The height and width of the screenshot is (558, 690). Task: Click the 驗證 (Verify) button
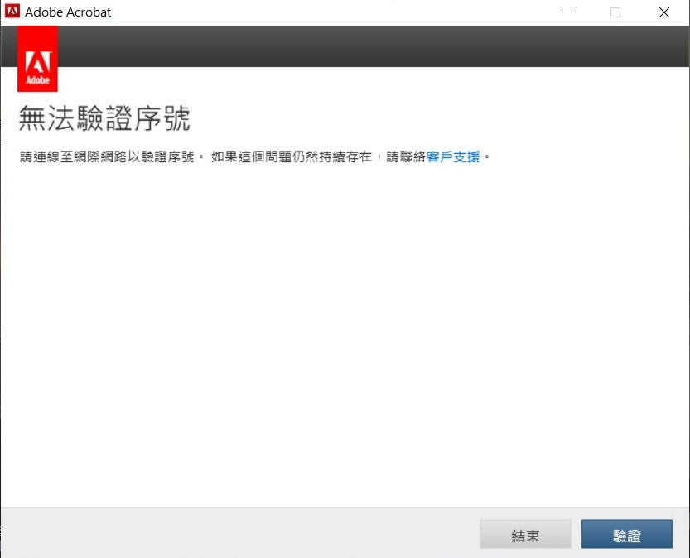[x=626, y=534]
